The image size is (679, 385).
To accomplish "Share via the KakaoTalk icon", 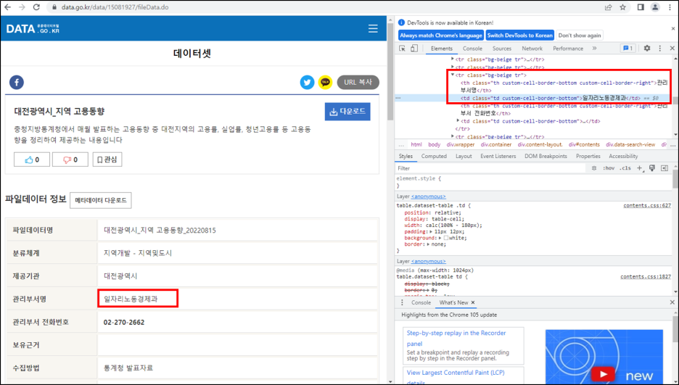I will pyautogui.click(x=325, y=82).
